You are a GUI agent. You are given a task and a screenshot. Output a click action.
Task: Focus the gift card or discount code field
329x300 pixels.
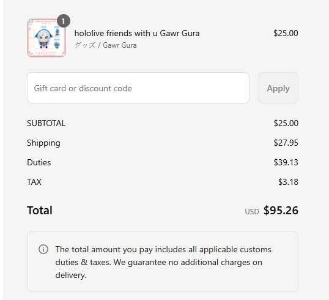point(138,88)
